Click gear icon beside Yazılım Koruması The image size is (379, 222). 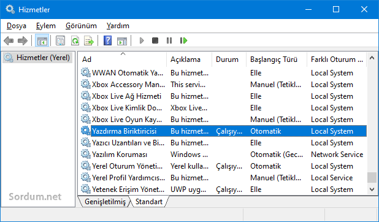pyautogui.click(x=86, y=154)
